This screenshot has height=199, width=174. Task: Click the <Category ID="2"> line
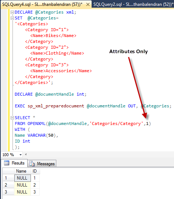tap(47, 48)
